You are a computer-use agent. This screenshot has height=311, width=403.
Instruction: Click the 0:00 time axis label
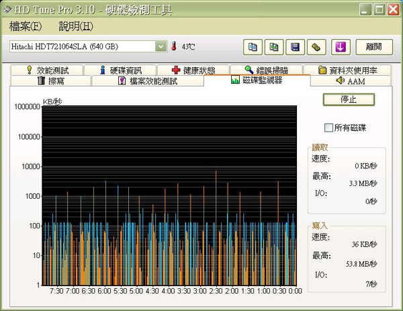(295, 291)
